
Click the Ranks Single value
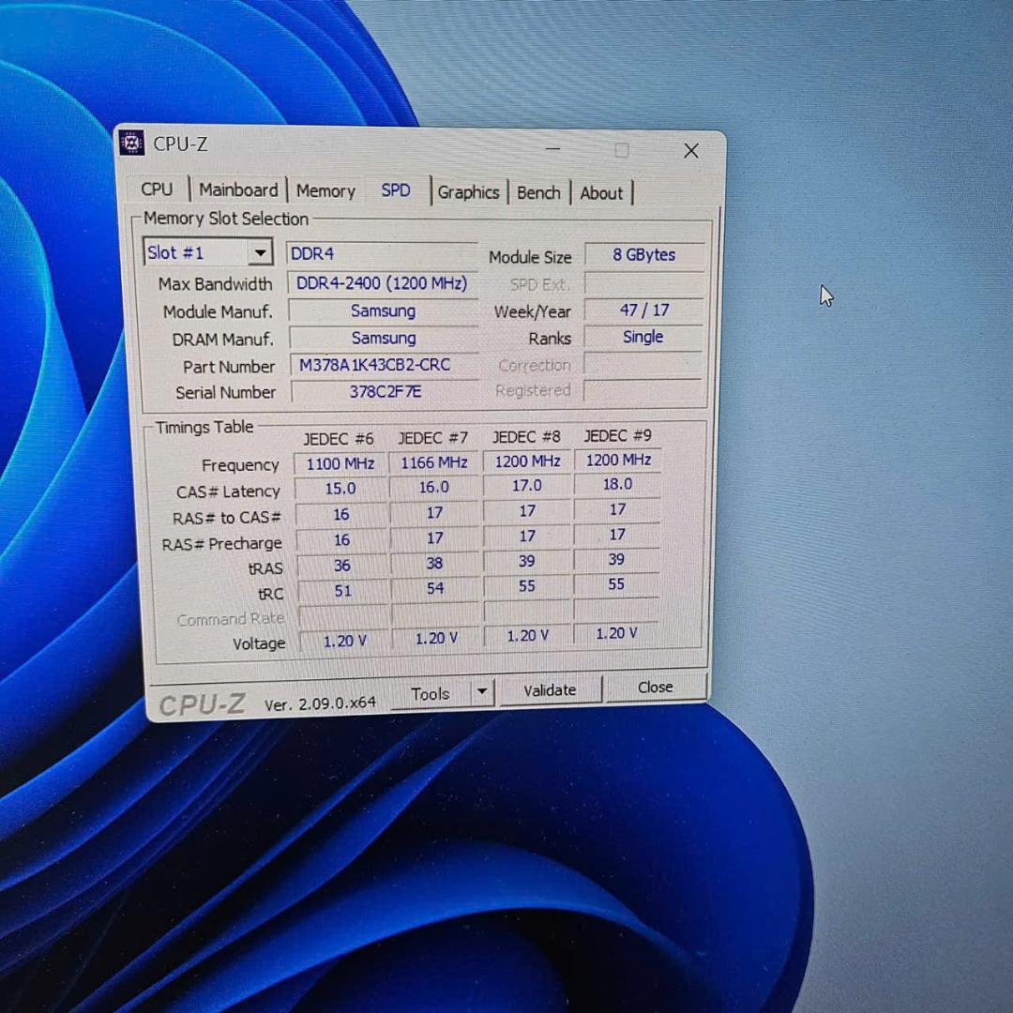(x=643, y=338)
